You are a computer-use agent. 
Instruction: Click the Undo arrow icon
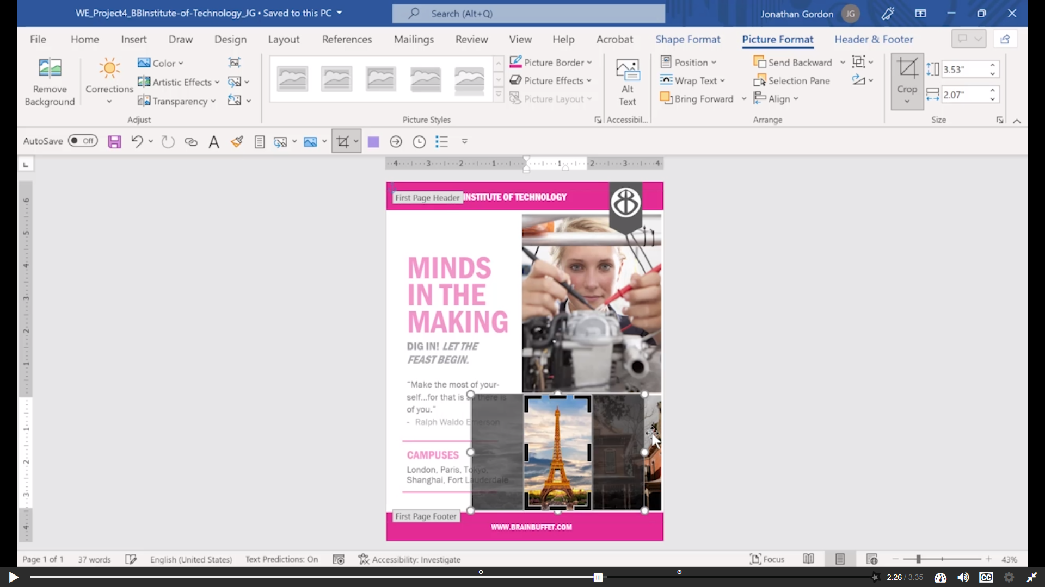coord(137,142)
